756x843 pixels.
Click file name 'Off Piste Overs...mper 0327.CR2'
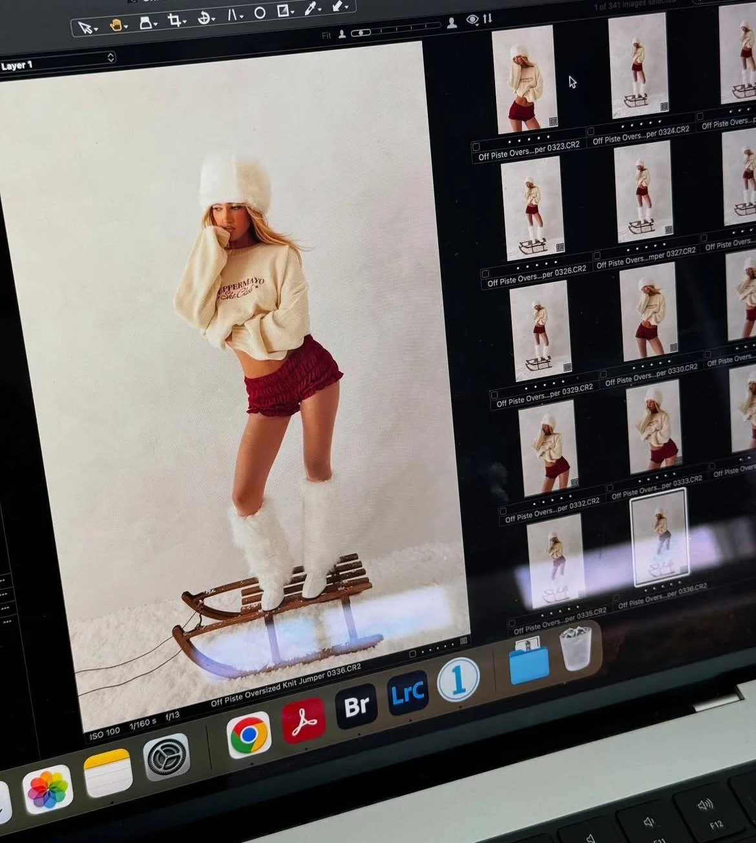point(646,257)
